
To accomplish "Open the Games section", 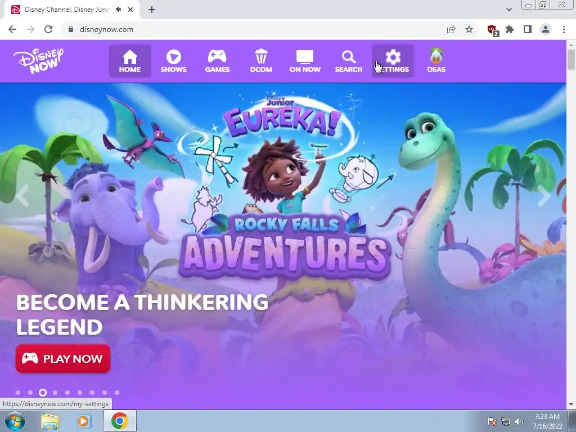I will (x=218, y=61).
